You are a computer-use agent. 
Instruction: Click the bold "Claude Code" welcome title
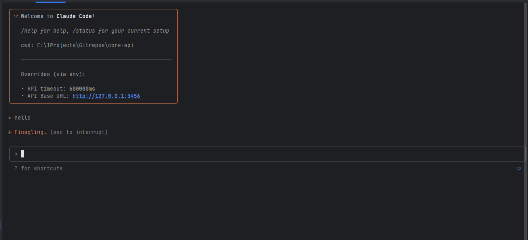coord(74,17)
